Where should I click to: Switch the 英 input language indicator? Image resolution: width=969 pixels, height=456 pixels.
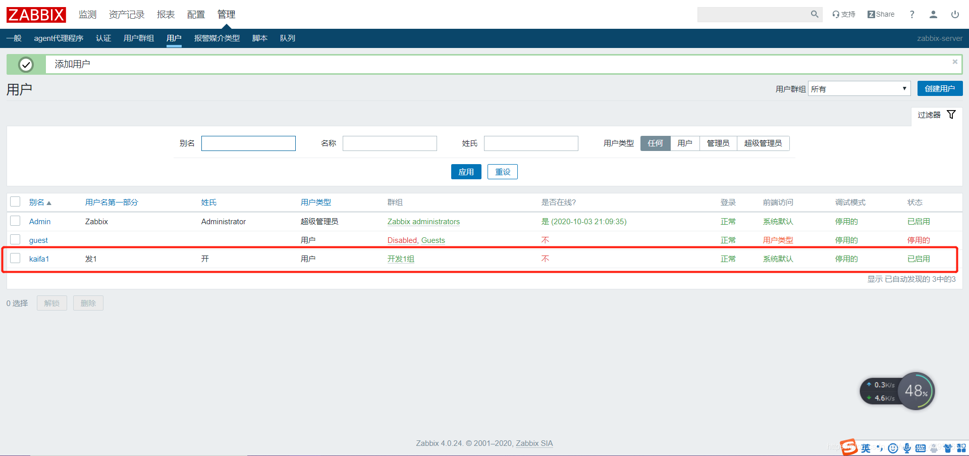tap(866, 448)
